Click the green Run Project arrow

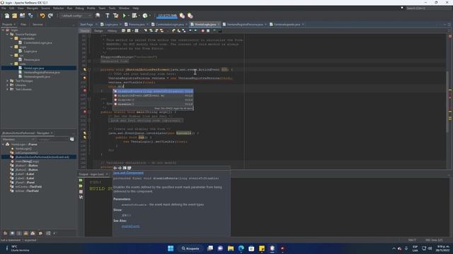pyautogui.click(x=125, y=16)
